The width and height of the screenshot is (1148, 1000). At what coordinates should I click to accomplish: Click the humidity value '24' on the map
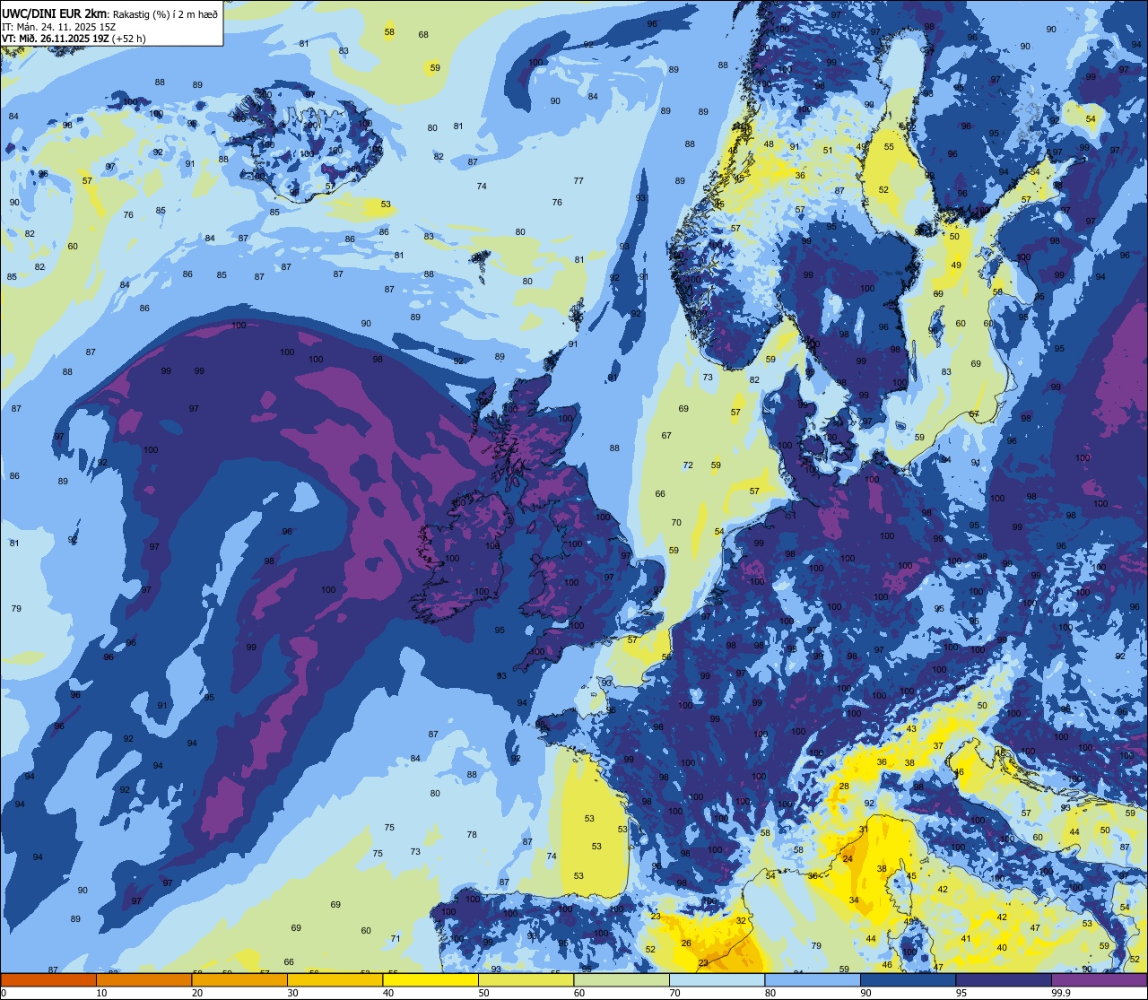tap(848, 859)
